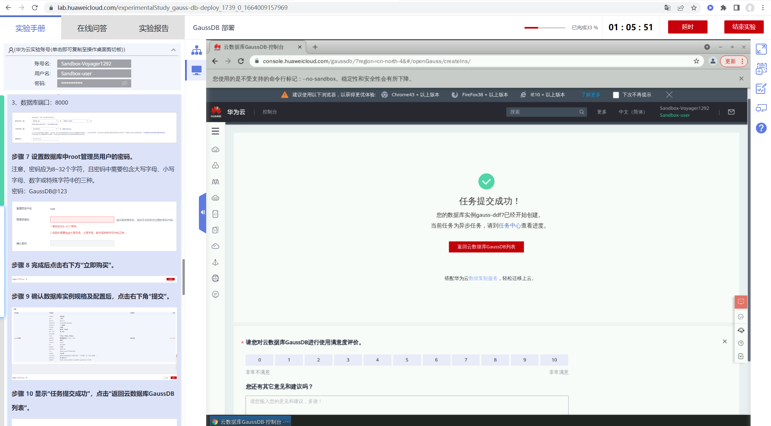Check the "下次不再提示" checkbox
Image resolution: width=771 pixels, height=426 pixels.
(x=616, y=95)
